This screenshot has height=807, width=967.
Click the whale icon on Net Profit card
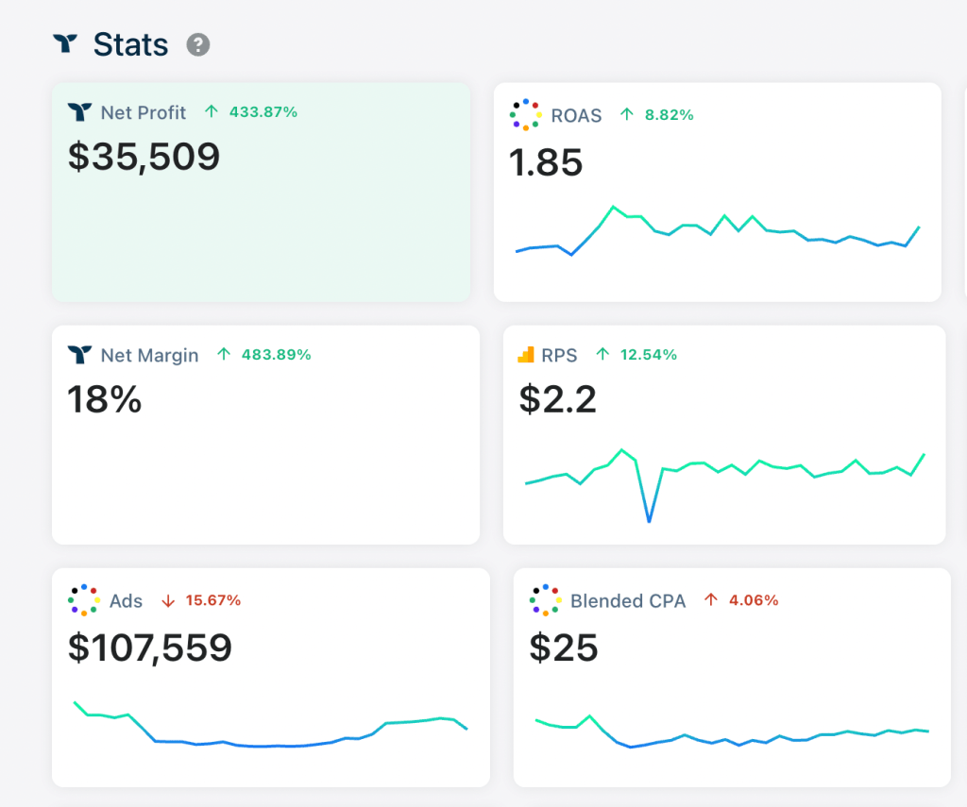[79, 112]
